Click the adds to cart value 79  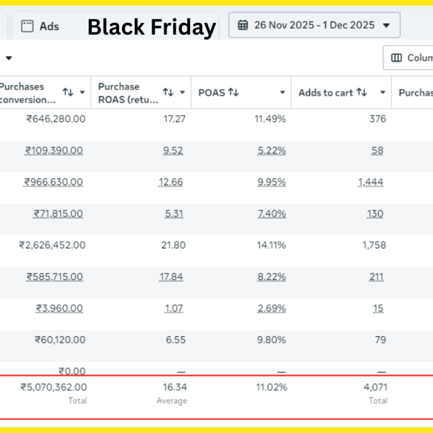tap(380, 339)
